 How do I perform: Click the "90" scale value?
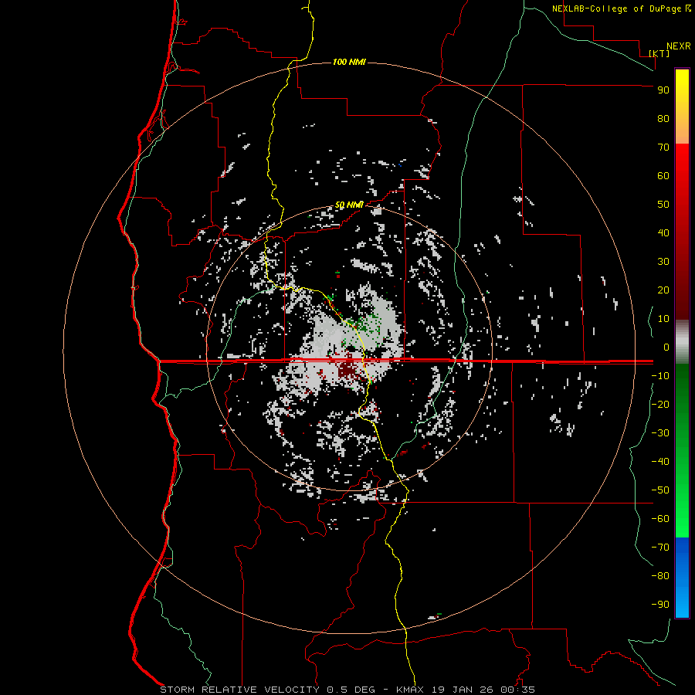point(663,90)
